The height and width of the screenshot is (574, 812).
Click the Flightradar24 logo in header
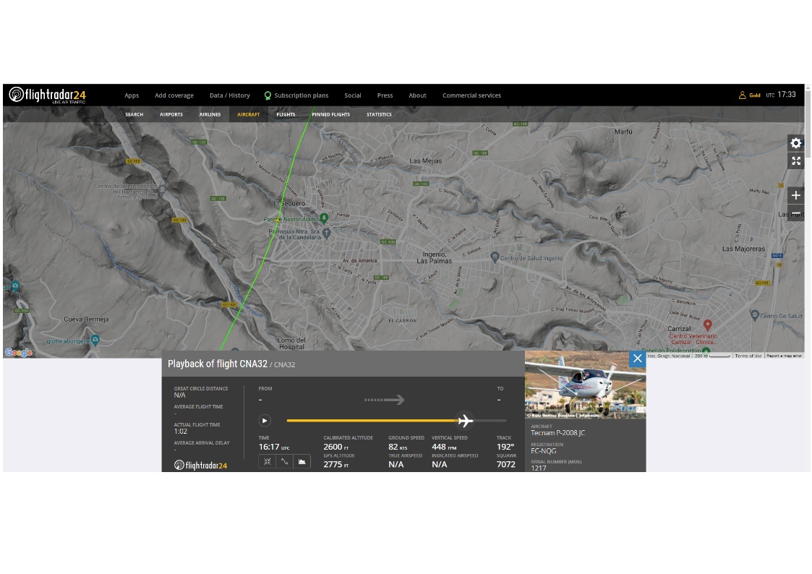(x=48, y=95)
